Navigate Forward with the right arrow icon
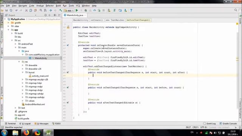242x136 pixels. point(55,10)
